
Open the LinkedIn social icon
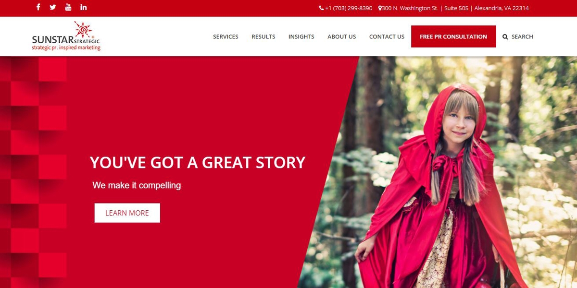point(84,7)
